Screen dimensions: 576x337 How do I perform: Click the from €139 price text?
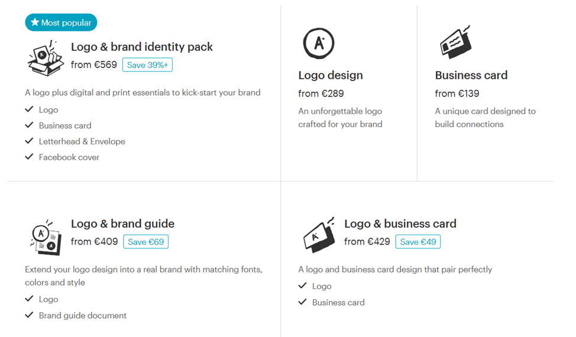pos(457,93)
